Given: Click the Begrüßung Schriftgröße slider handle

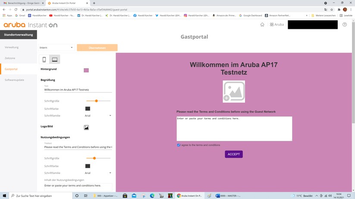Looking at the screenshot, I should coord(97,101).
